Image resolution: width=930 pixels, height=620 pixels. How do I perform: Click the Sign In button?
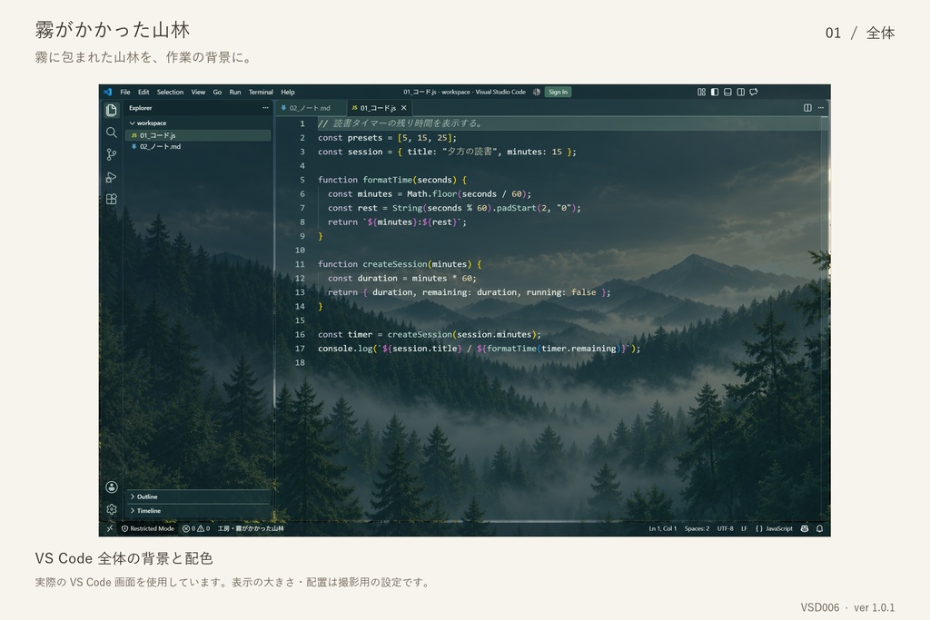pyautogui.click(x=558, y=92)
